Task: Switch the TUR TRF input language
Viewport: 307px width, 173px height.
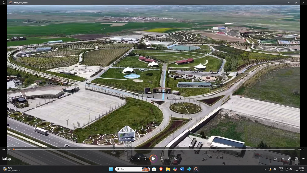Action: [x=281, y=169]
